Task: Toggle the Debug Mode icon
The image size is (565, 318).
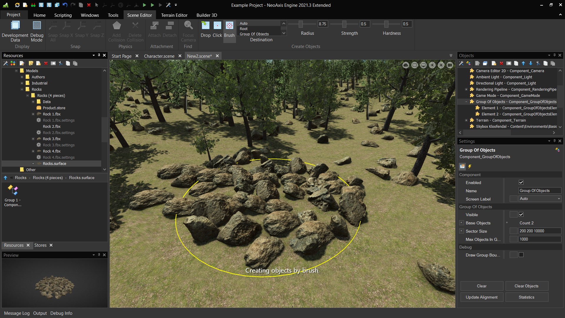Action: click(37, 26)
